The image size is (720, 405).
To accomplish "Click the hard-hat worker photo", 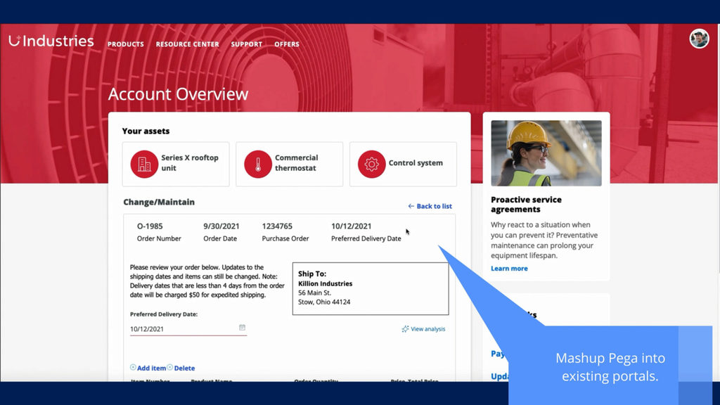I will pyautogui.click(x=546, y=153).
